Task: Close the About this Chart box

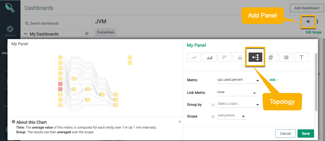Action: click(180, 122)
